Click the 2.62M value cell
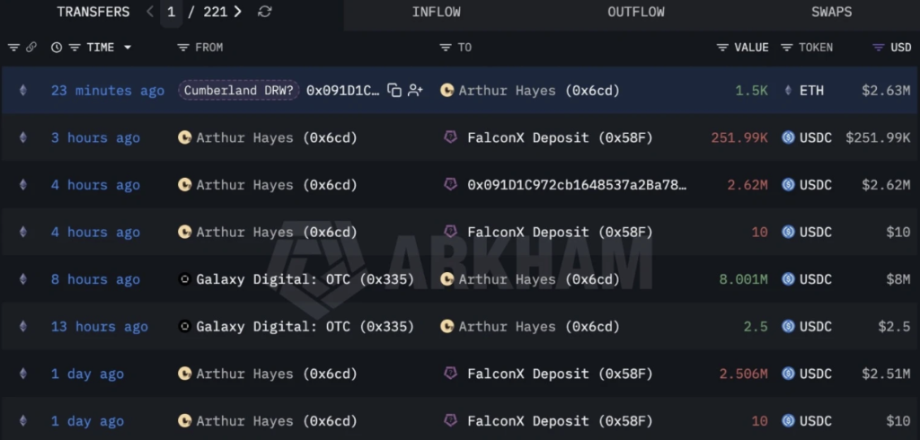The width and height of the screenshot is (920, 440). [x=747, y=185]
